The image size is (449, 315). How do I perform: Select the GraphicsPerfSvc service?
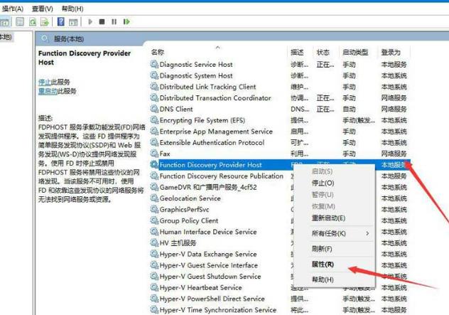click(x=184, y=210)
